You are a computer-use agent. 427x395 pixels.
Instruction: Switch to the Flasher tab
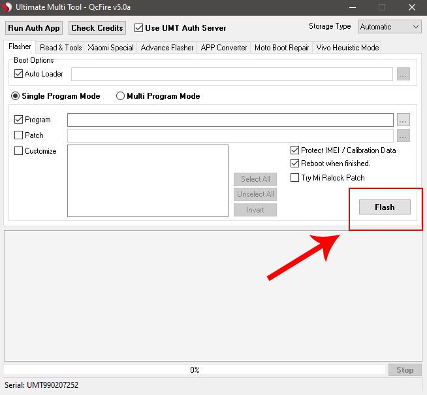tap(20, 46)
